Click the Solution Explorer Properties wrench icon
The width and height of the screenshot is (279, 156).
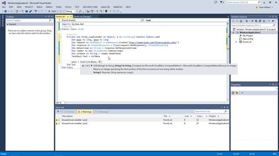[x=273, y=21]
